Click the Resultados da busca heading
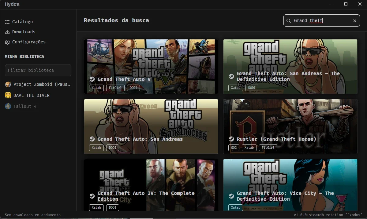 116,20
